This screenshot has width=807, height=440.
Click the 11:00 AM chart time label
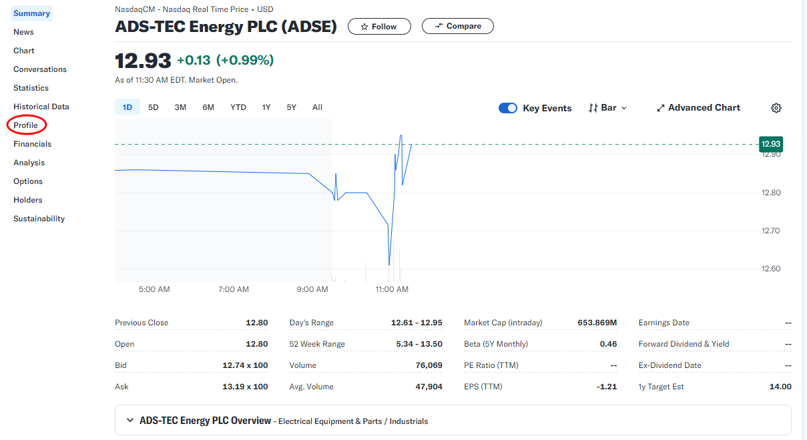[x=392, y=289]
